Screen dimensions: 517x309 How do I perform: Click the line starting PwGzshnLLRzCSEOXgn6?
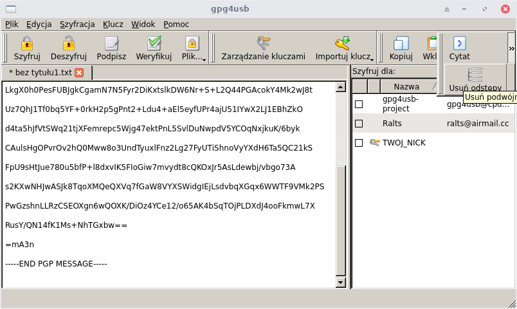pyautogui.click(x=160, y=206)
